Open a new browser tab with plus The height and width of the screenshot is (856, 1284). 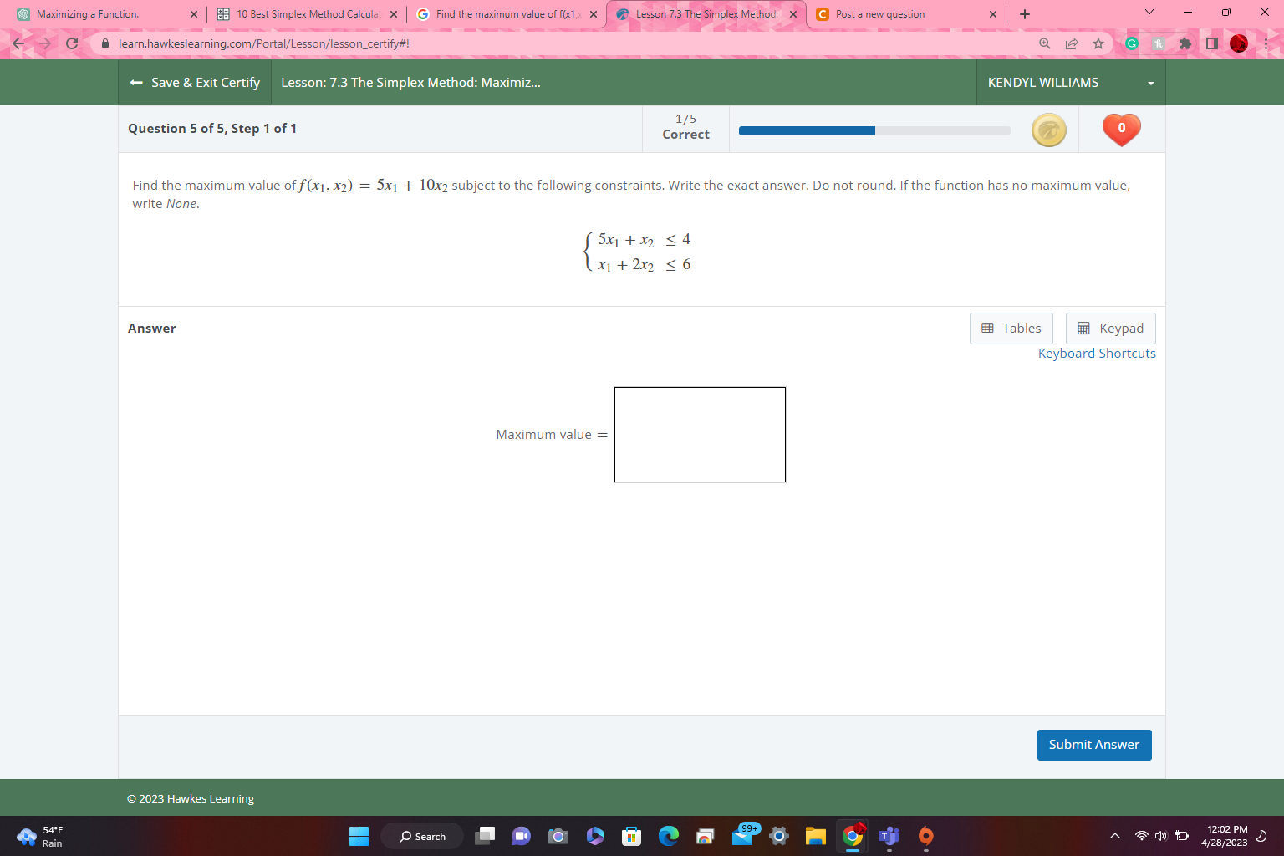point(1025,14)
